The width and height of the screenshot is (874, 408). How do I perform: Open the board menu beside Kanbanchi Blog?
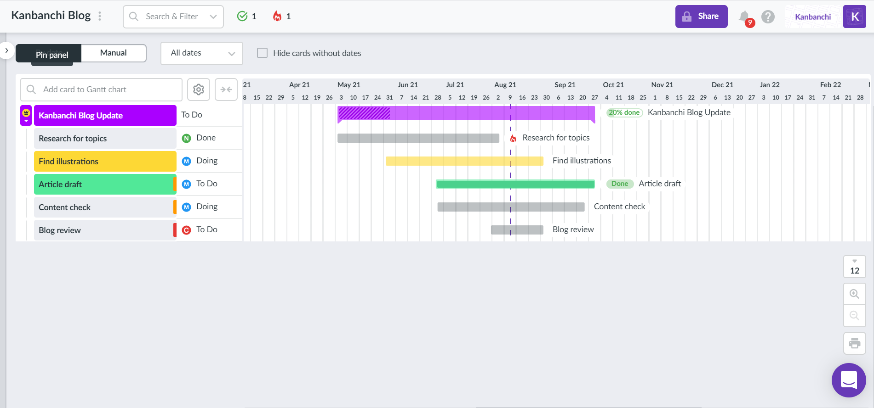100,16
